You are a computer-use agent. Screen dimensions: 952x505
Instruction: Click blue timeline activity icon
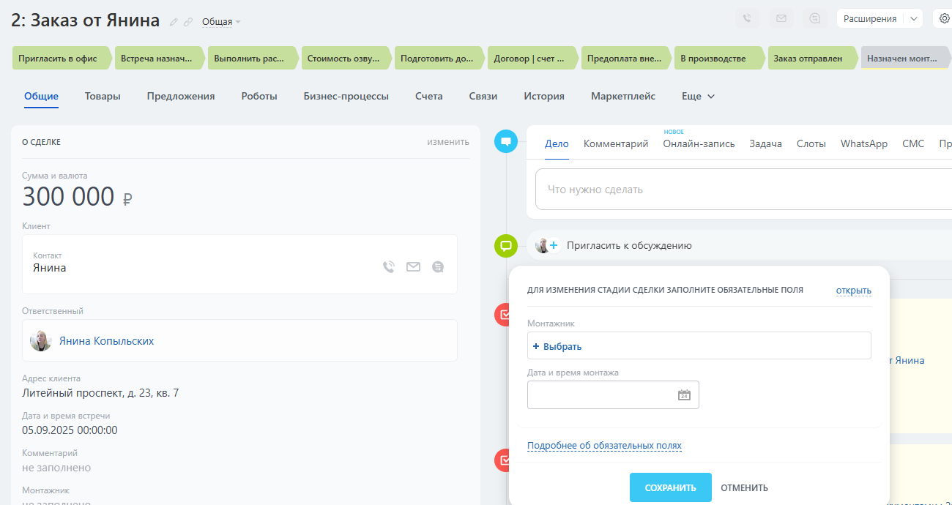[505, 141]
